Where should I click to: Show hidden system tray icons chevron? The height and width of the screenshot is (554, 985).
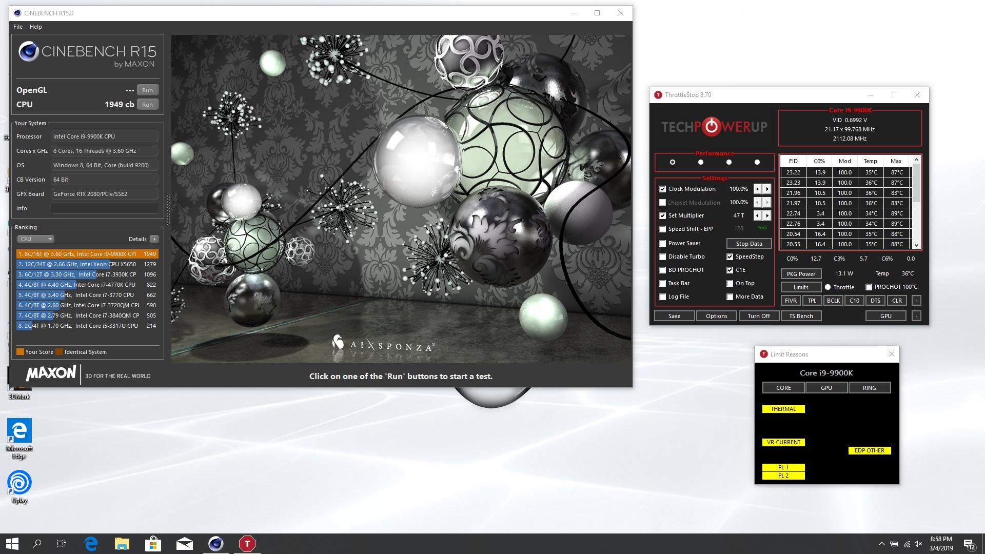click(881, 544)
